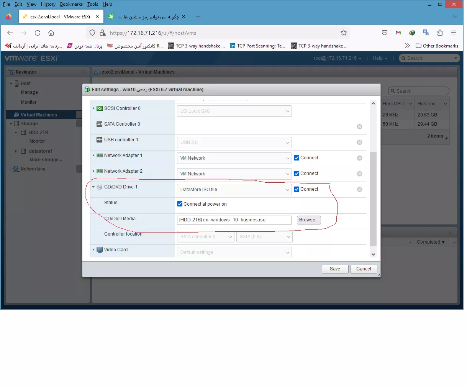The image size is (467, 388).
Task: Collapse CD/DVD Drive 1 row
Action: click(x=93, y=187)
